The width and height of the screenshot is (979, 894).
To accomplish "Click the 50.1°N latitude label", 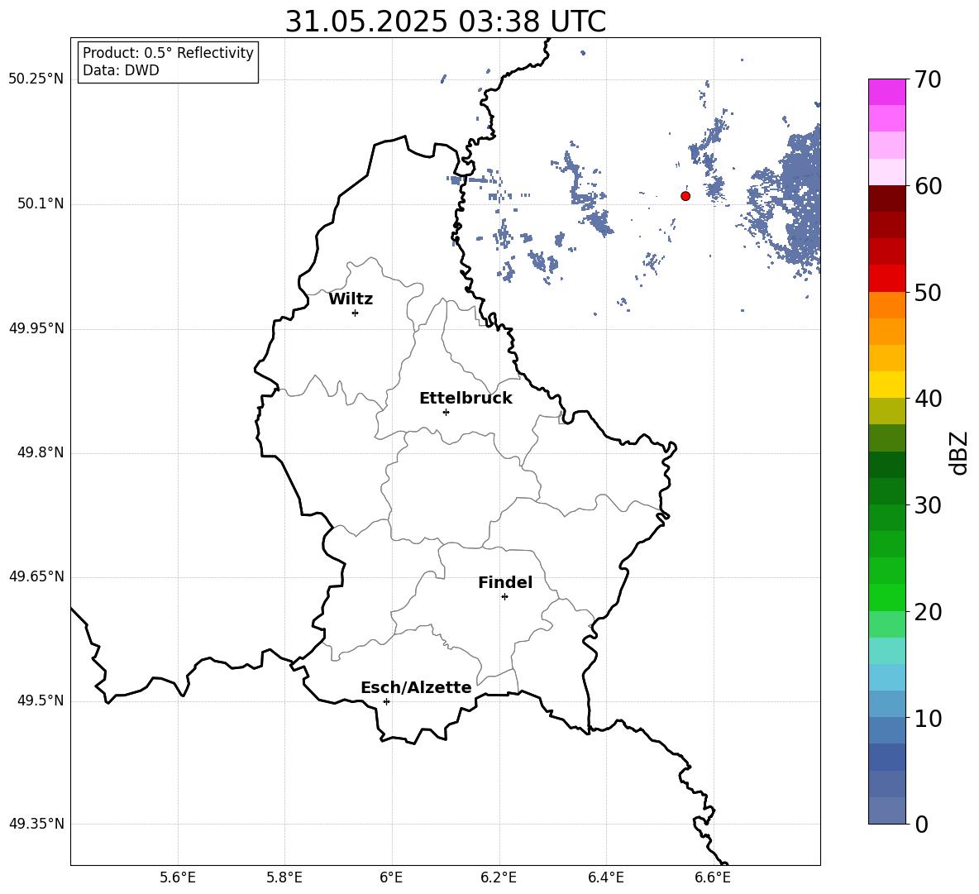I will click(x=41, y=204).
